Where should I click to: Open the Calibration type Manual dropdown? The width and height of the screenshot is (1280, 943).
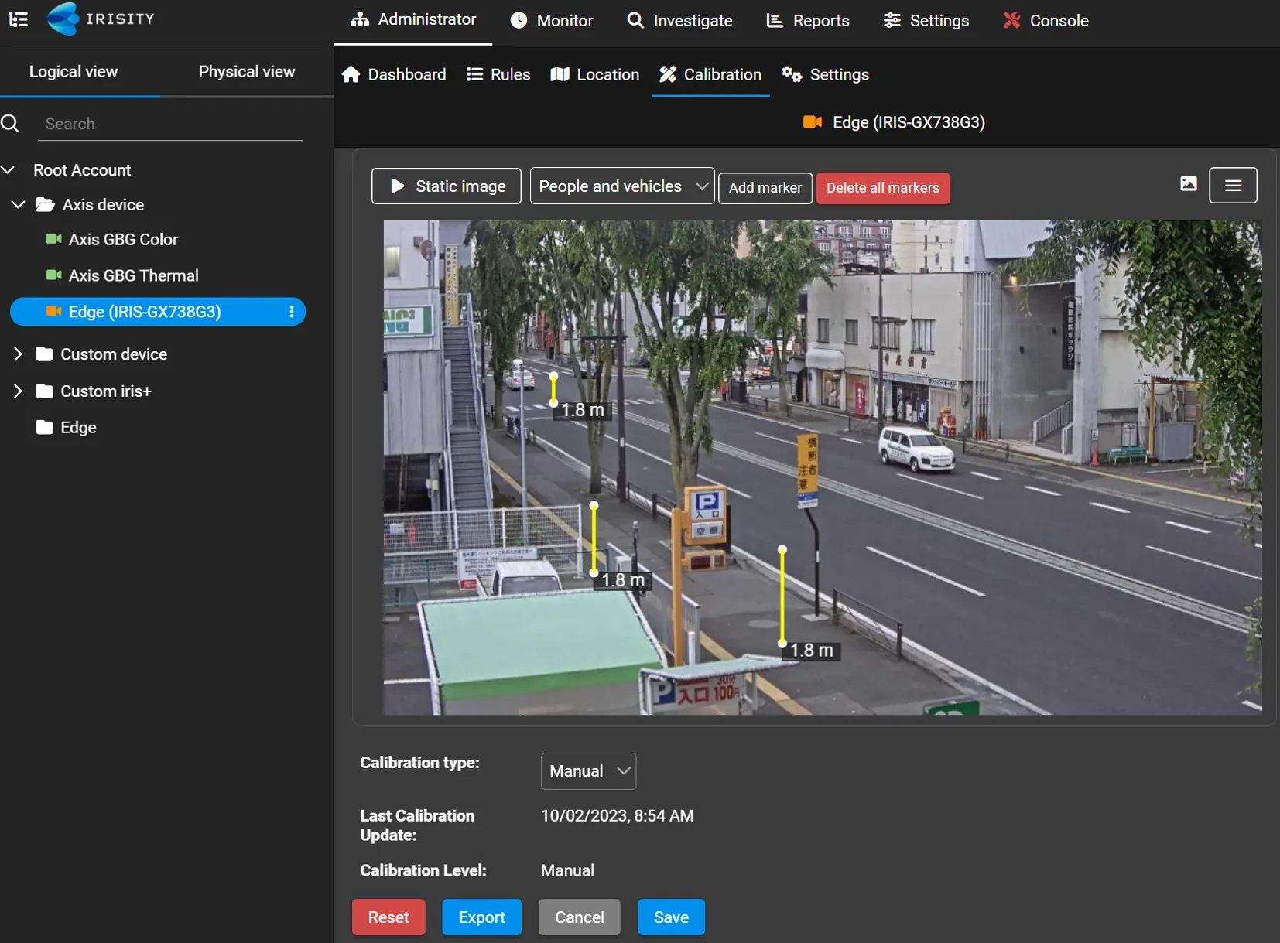588,770
